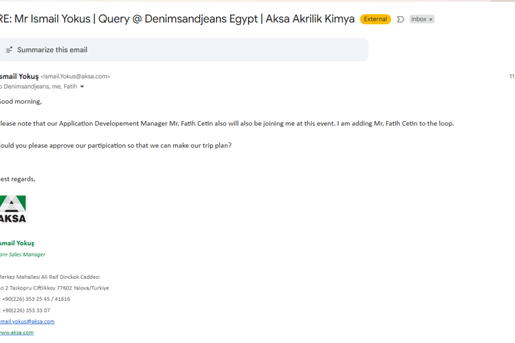The width and height of the screenshot is (515, 343).
Task: Click the AKSA logo image
Action: click(13, 209)
